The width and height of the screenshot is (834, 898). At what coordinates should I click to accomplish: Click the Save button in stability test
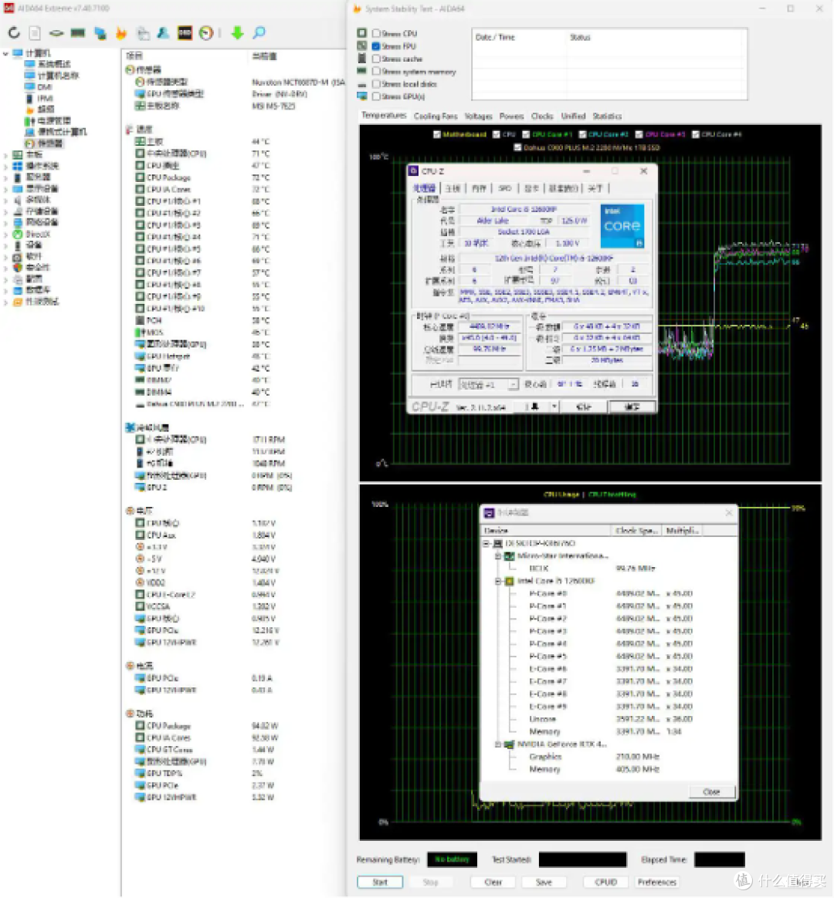(544, 882)
